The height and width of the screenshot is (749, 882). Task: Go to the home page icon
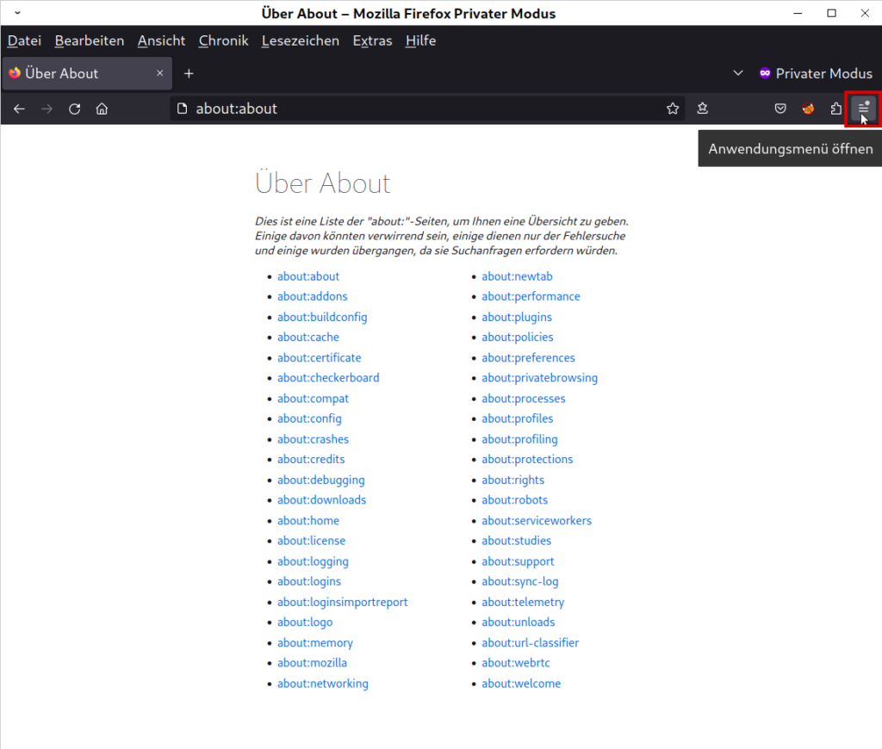(x=102, y=108)
